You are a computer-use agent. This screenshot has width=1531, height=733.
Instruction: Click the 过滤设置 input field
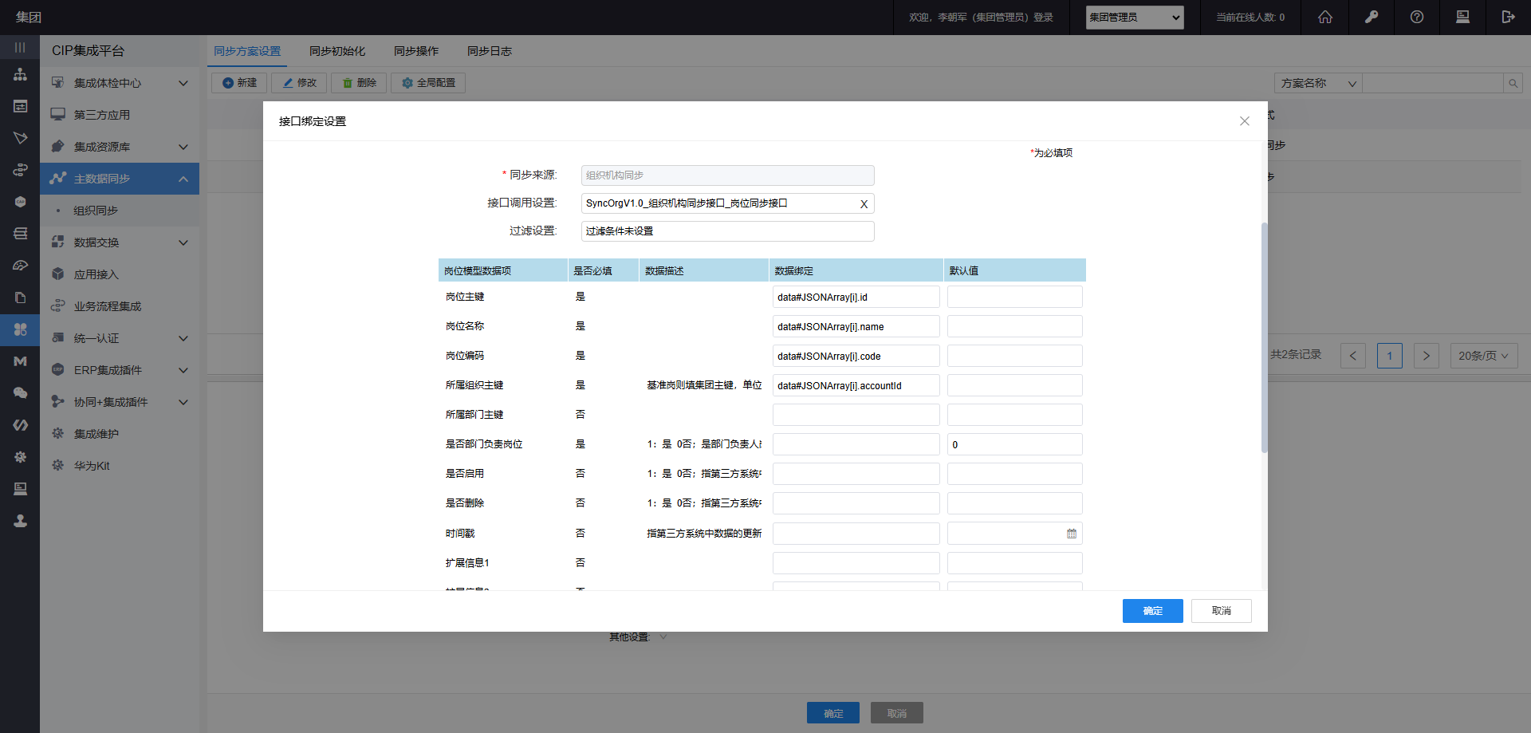(x=727, y=231)
